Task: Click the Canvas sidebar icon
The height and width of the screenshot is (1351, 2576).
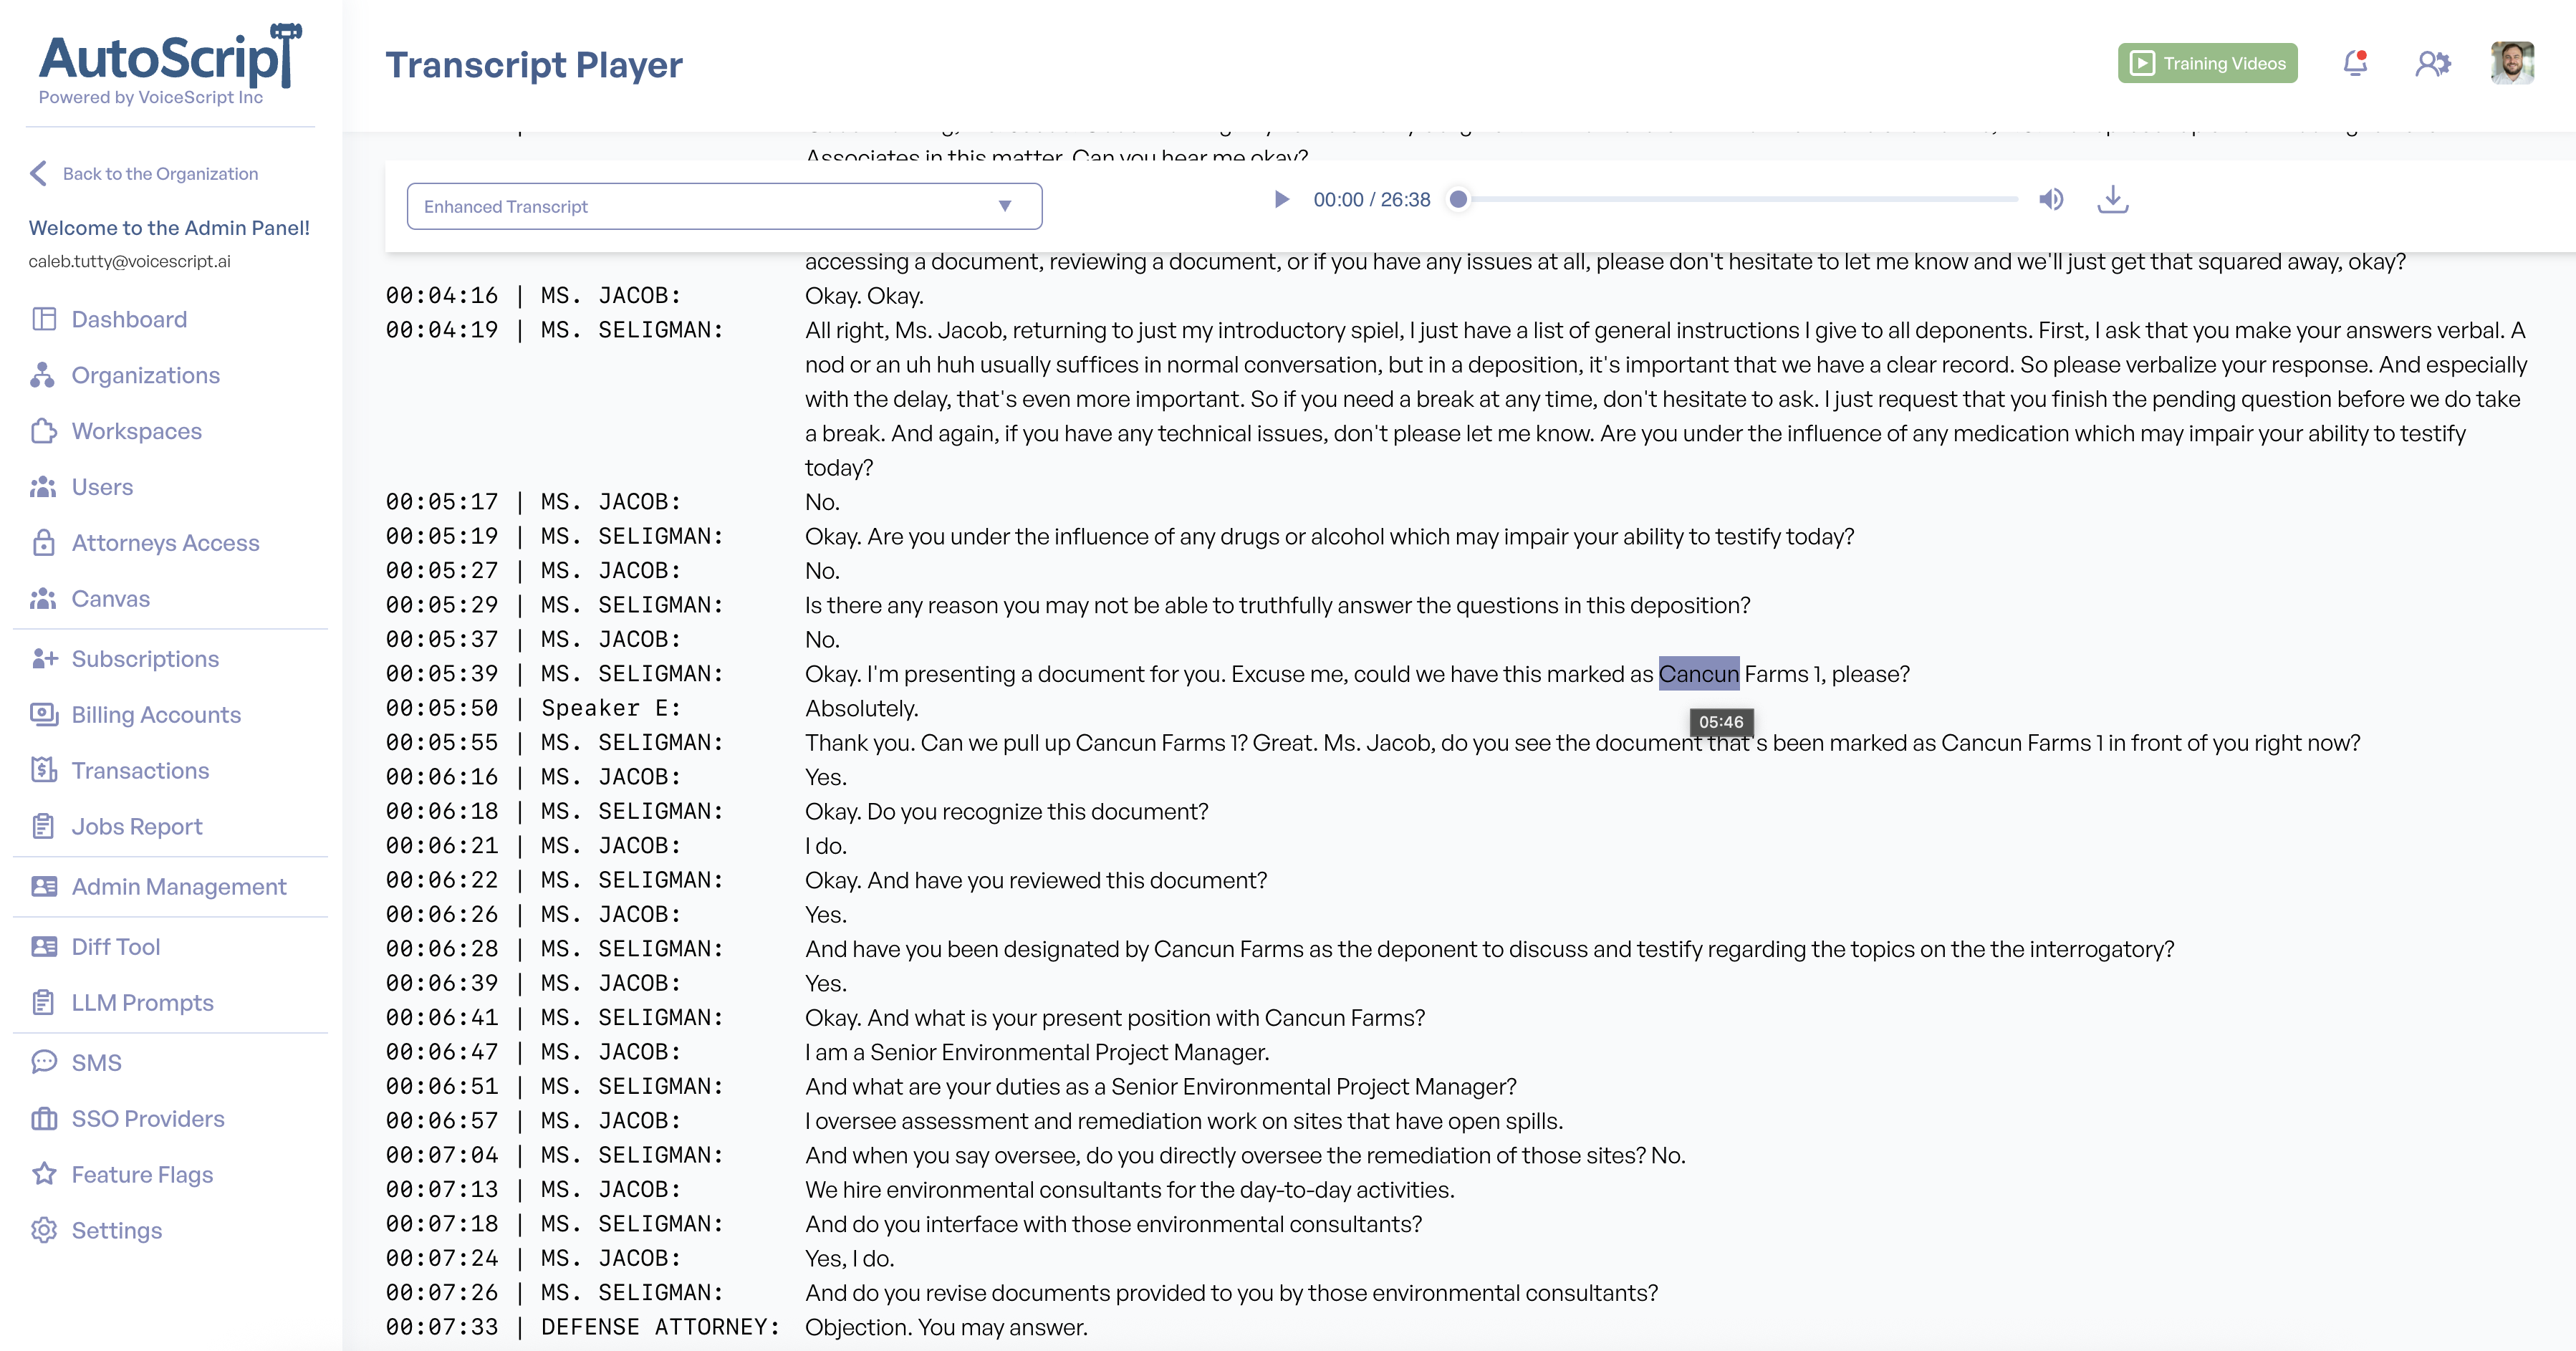Action: point(44,599)
